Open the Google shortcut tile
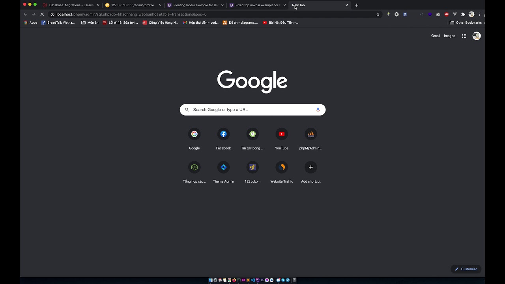This screenshot has height=284, width=505. pos(194,139)
